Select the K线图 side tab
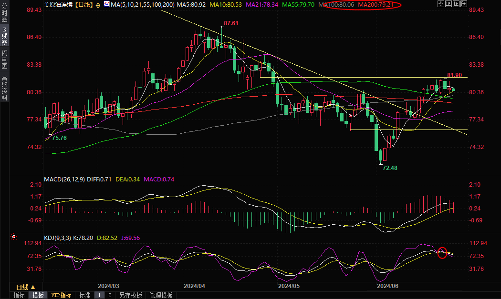This screenshot has height=299, width=501. coord(5,36)
